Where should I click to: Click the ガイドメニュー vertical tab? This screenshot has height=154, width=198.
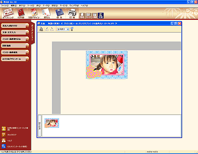click(x=32, y=33)
